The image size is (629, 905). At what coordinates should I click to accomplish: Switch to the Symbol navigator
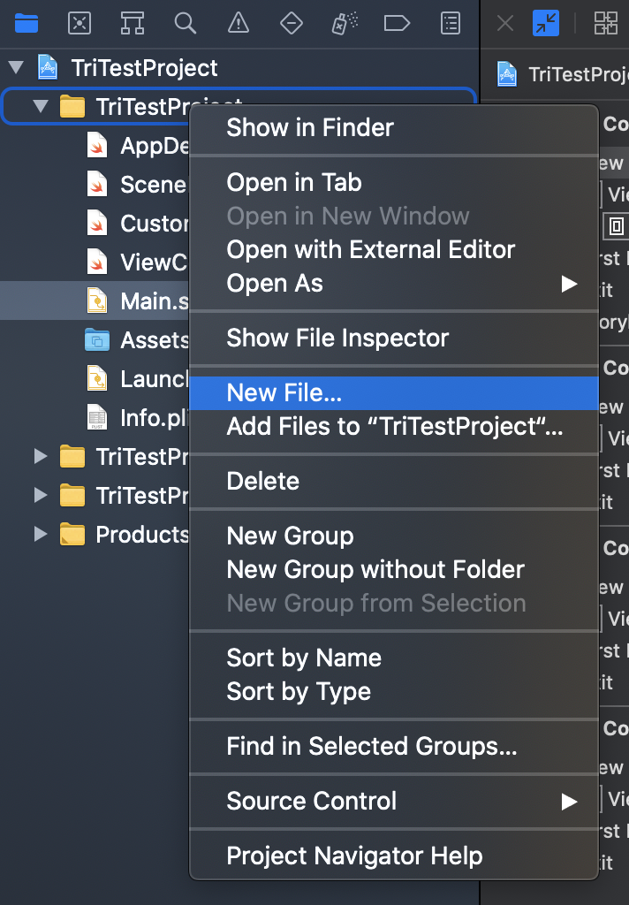pos(133,23)
